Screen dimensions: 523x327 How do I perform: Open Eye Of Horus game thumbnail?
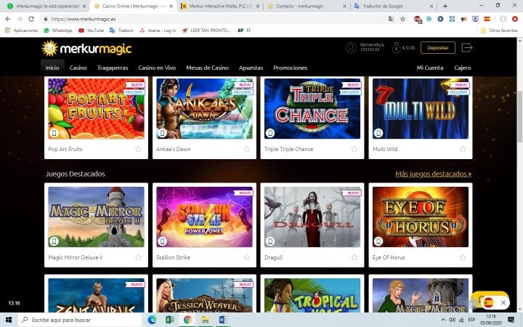(421, 217)
